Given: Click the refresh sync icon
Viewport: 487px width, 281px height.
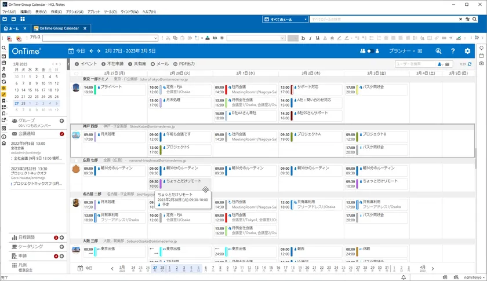Looking at the screenshot, I should click(x=470, y=64).
